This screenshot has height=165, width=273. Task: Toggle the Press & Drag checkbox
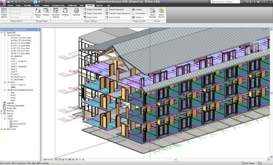(x=242, y=163)
